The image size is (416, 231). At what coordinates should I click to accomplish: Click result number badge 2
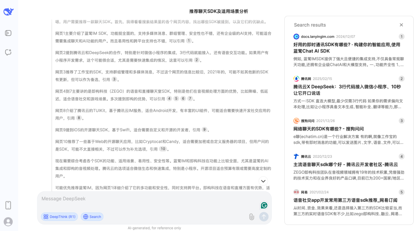coord(401,79)
